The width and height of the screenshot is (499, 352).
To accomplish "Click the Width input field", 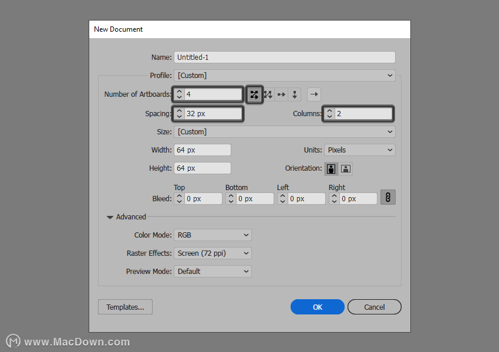I will pos(203,150).
